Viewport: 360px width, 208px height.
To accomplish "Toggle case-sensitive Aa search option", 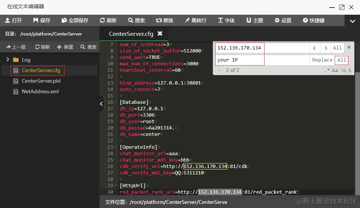I will (335, 70).
